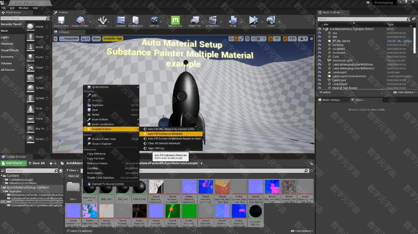Open the Modes toolbar icon

tap(102, 22)
